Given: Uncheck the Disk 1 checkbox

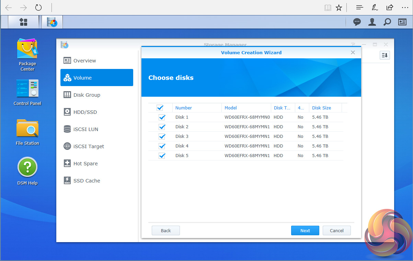Looking at the screenshot, I should coord(162,117).
